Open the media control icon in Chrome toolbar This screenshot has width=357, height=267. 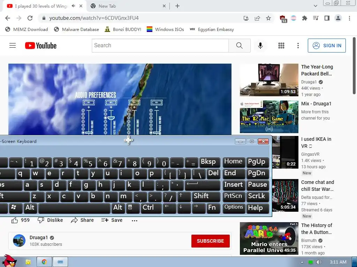pos(316,18)
